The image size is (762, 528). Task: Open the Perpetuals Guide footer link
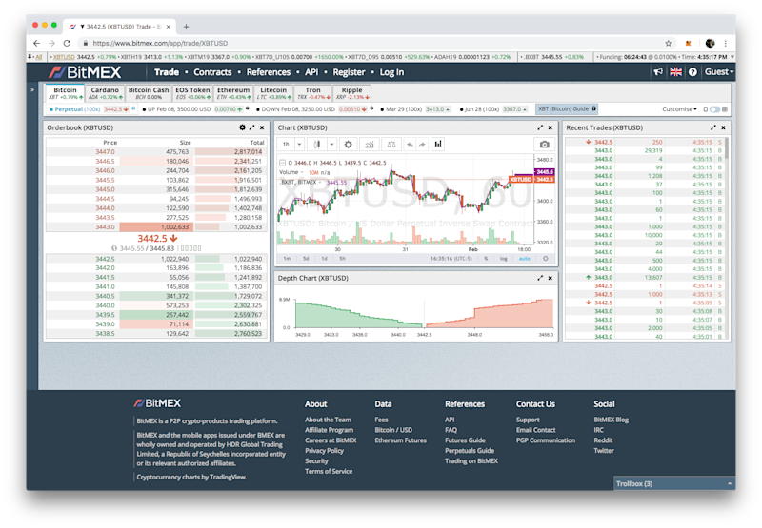pyautogui.click(x=470, y=451)
